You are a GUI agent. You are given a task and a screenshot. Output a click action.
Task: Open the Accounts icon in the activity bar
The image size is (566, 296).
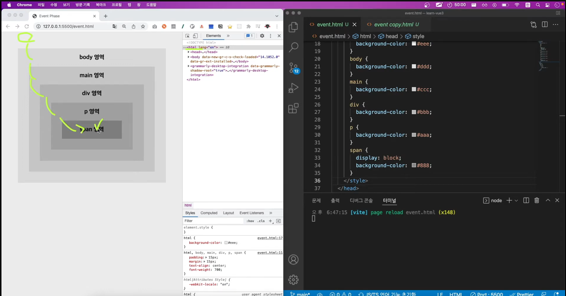[x=293, y=260]
